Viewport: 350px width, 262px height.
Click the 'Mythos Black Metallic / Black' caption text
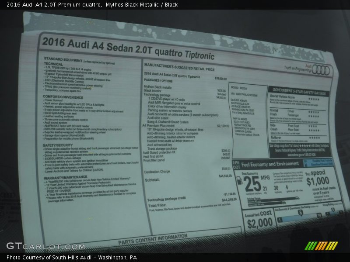[x=142, y=4]
